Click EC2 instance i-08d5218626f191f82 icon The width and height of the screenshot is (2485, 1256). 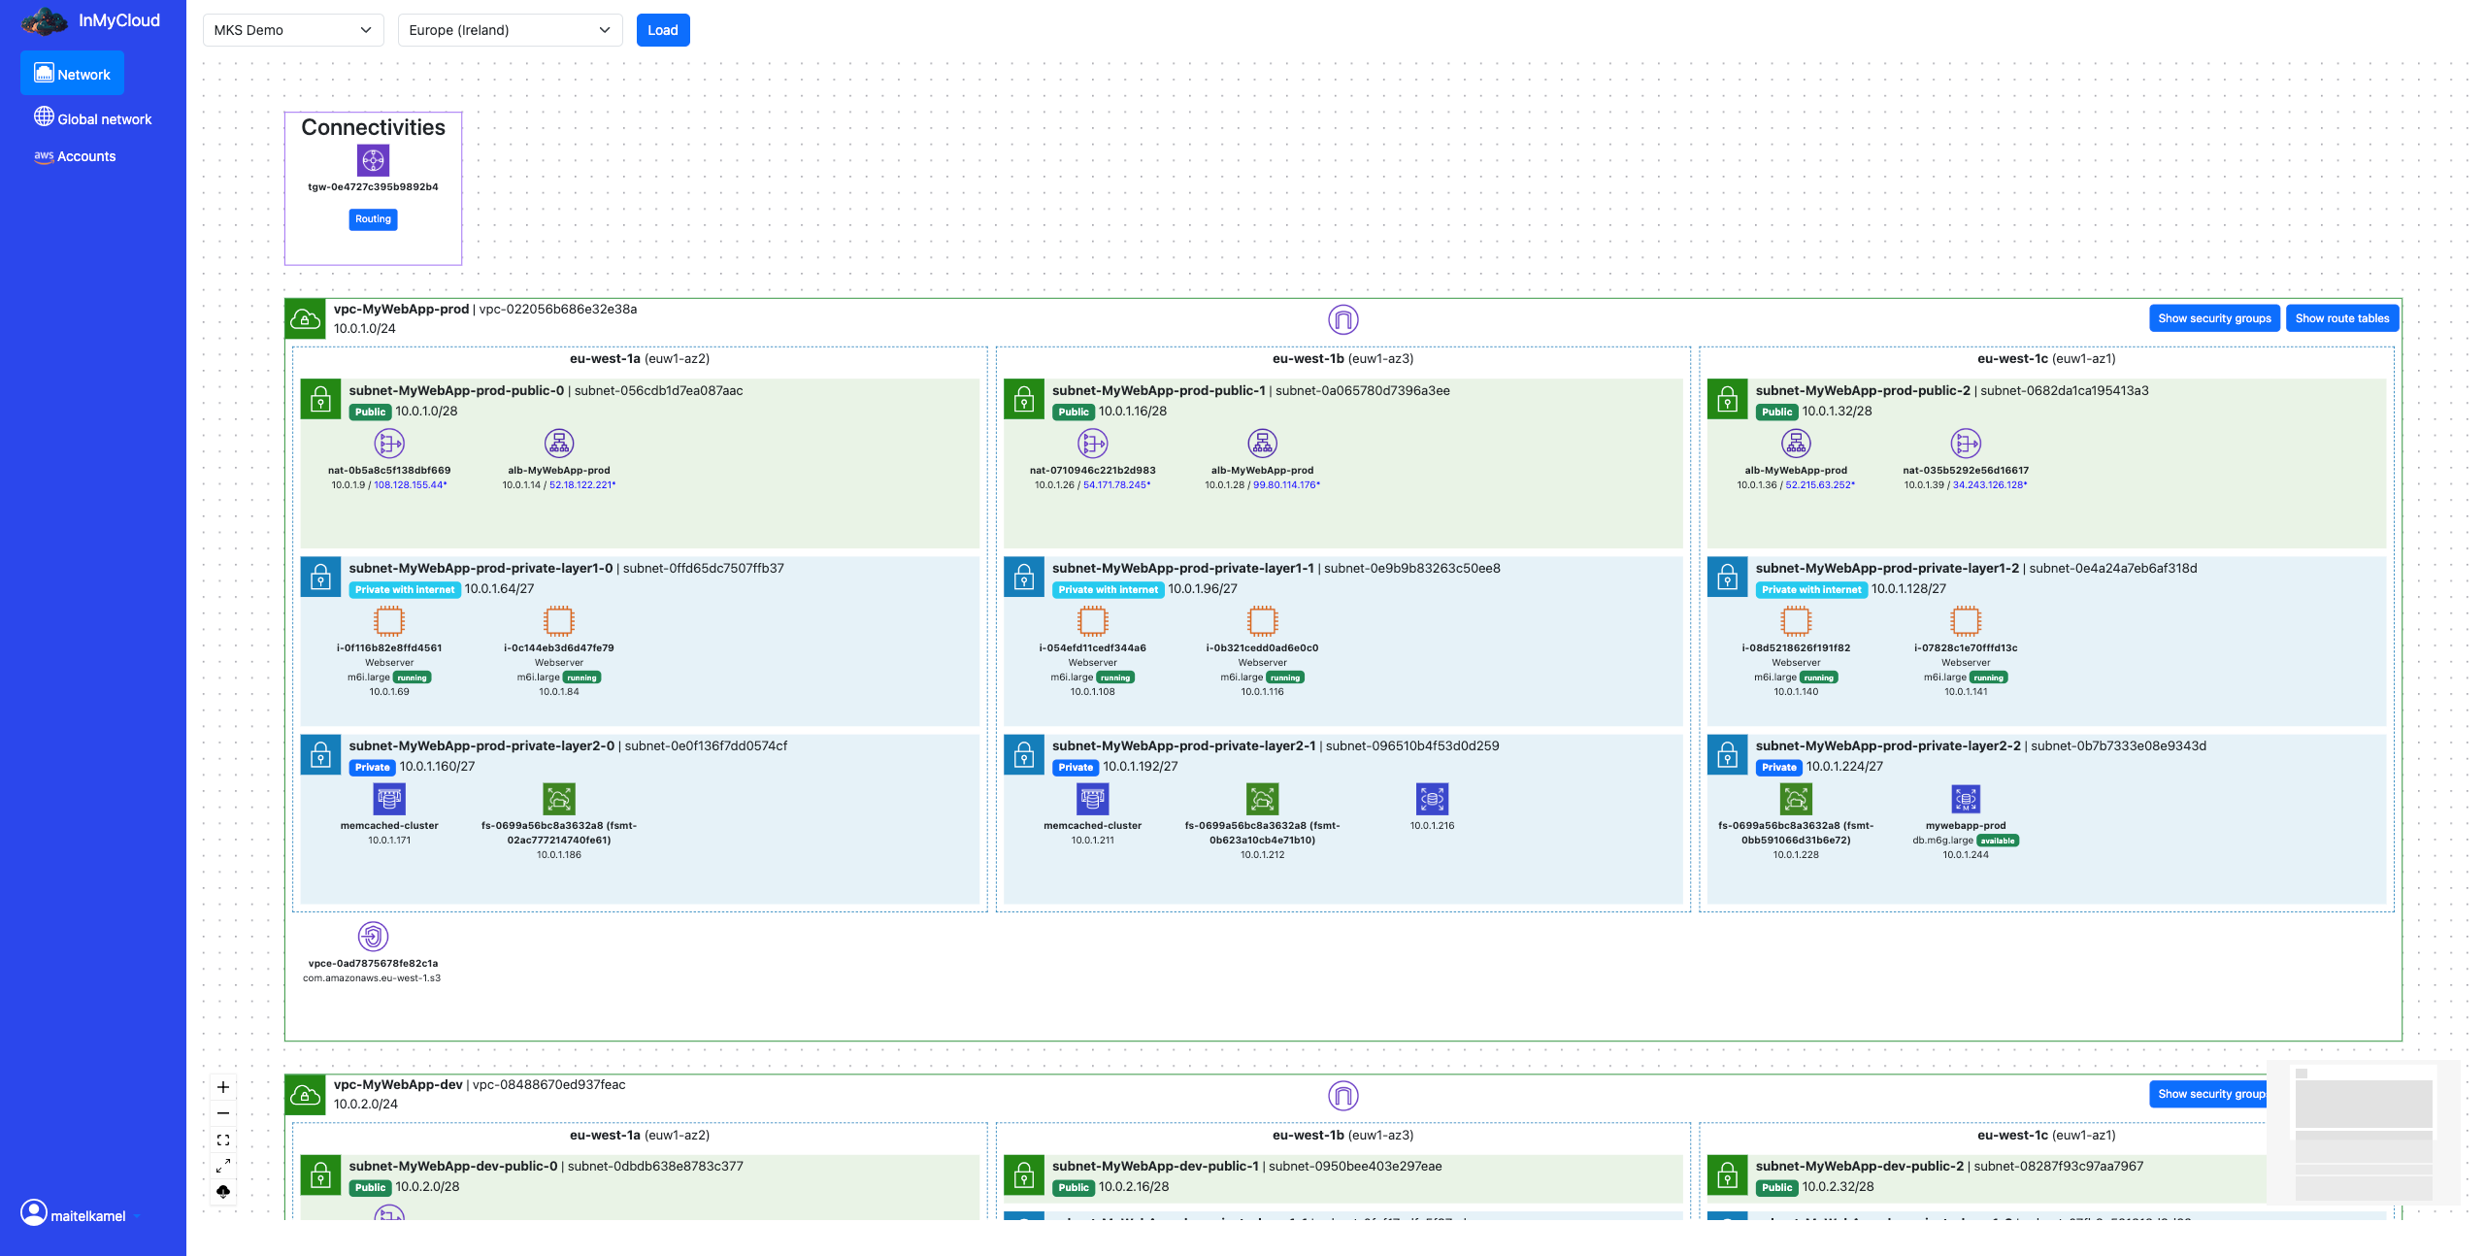(1796, 621)
